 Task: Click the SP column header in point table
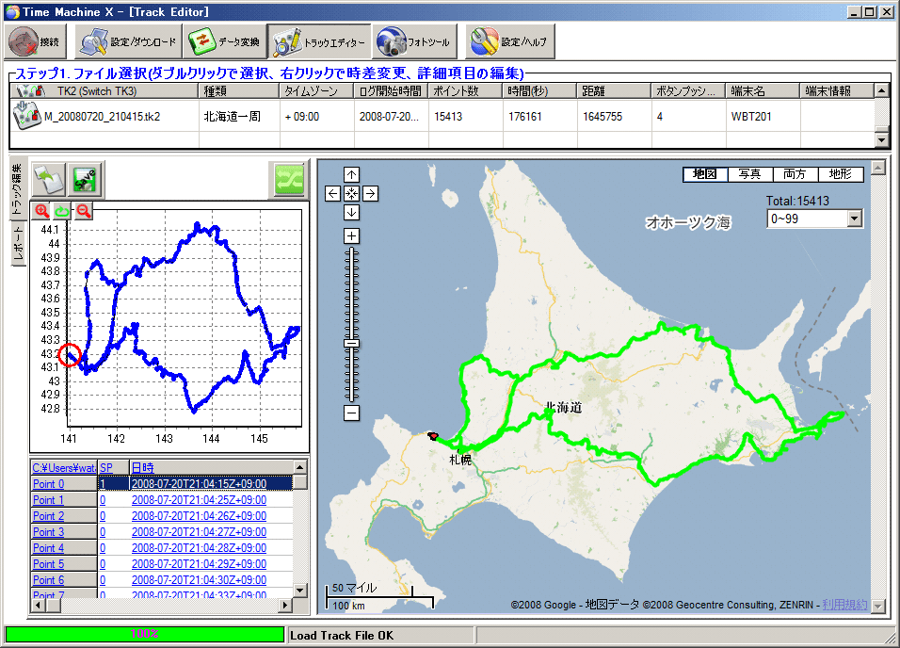114,467
